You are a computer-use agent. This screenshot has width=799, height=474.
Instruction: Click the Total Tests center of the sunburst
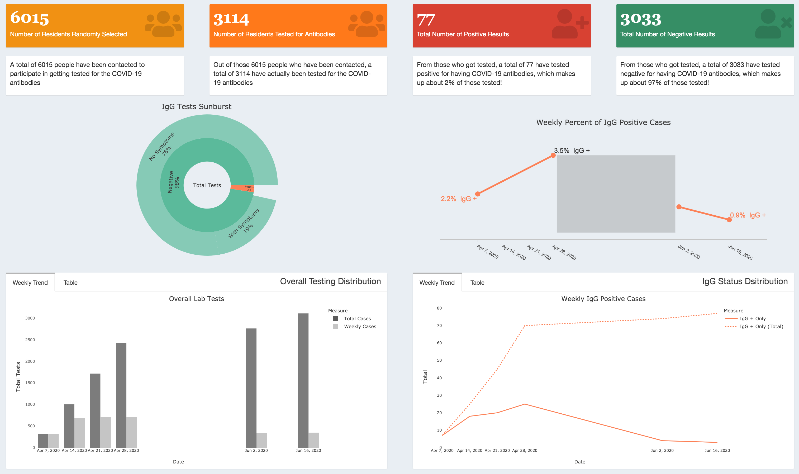[x=207, y=185]
